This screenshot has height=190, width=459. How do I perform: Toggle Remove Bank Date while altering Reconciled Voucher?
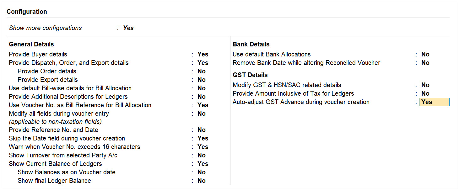coord(425,63)
